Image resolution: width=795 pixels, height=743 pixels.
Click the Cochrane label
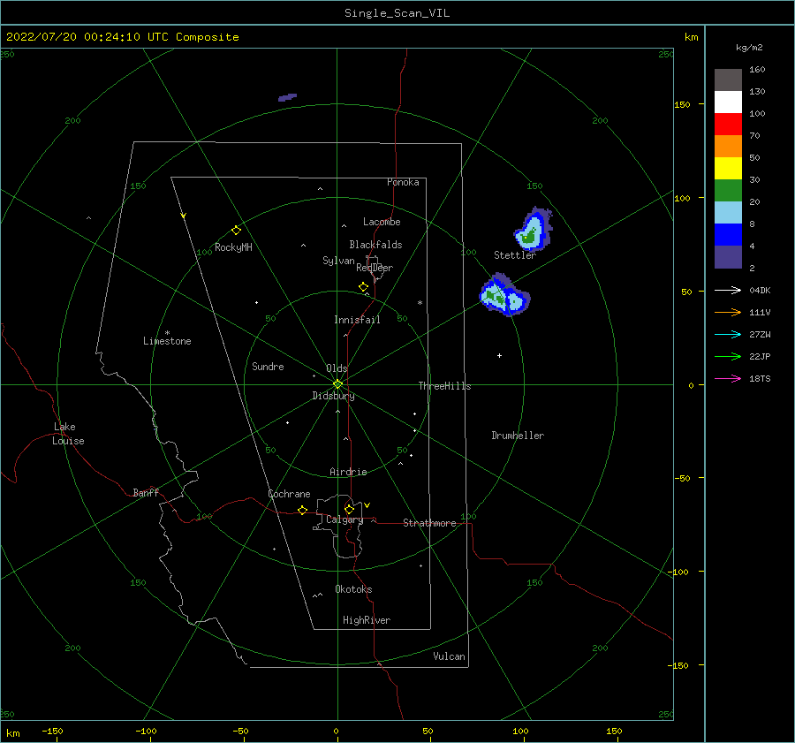289,494
